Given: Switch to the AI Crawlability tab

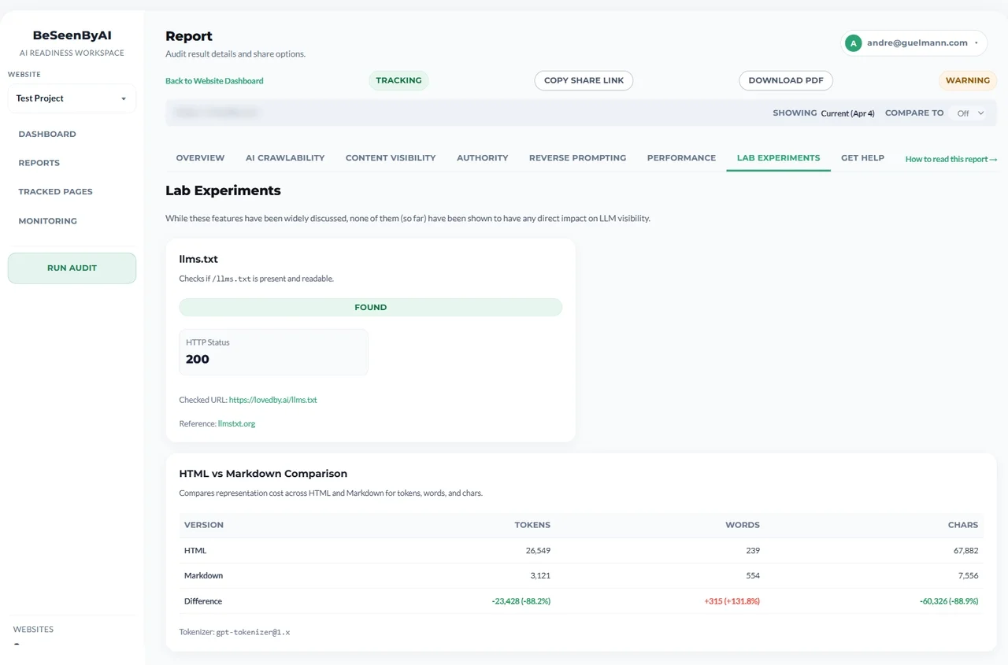Looking at the screenshot, I should 285,158.
